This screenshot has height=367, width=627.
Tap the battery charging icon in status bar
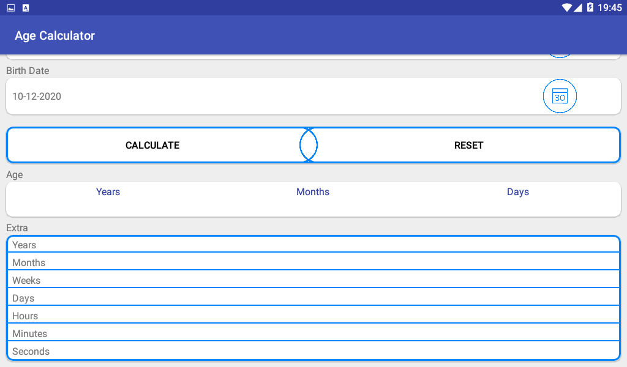pos(590,7)
